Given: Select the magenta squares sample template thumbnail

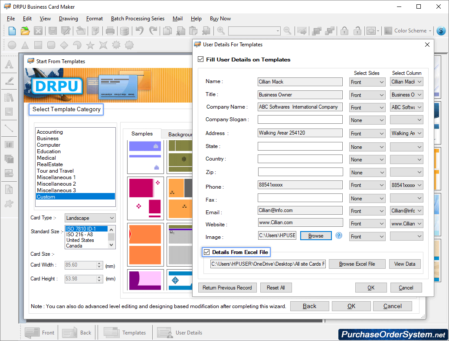Looking at the screenshot, I should [145, 198].
